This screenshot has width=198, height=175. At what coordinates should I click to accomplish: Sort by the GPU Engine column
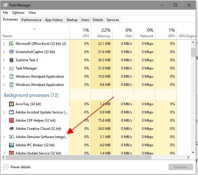(x=186, y=33)
